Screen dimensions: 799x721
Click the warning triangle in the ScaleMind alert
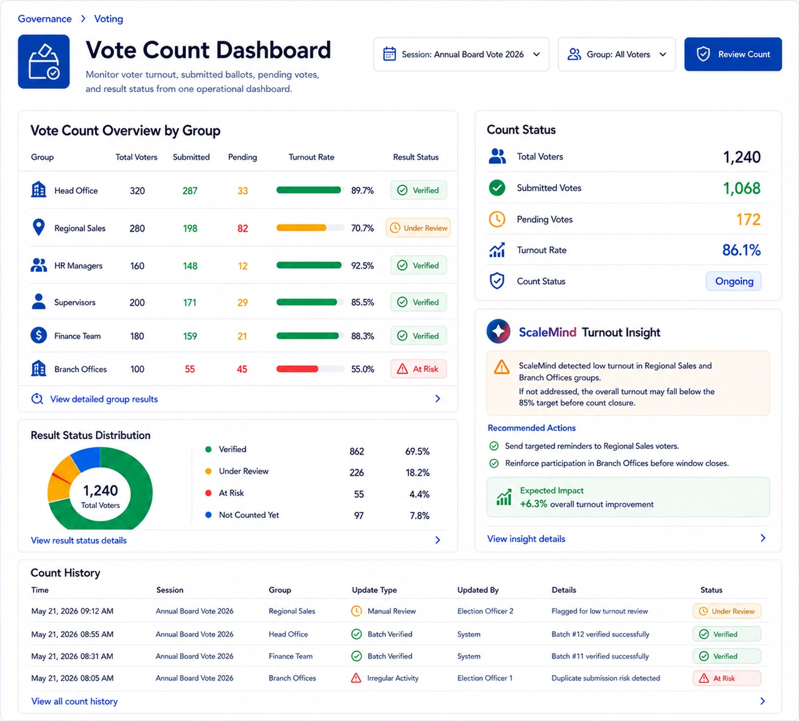[x=502, y=367]
